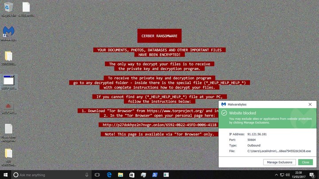319x179 pixels.
Task: Click the 'HAVE BEEN ENCRYPTED!' line
Action: [x=159, y=54]
